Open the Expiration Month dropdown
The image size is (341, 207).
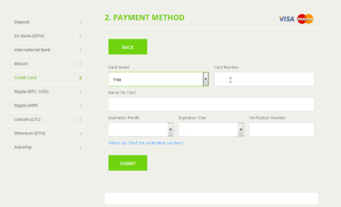pos(141,130)
